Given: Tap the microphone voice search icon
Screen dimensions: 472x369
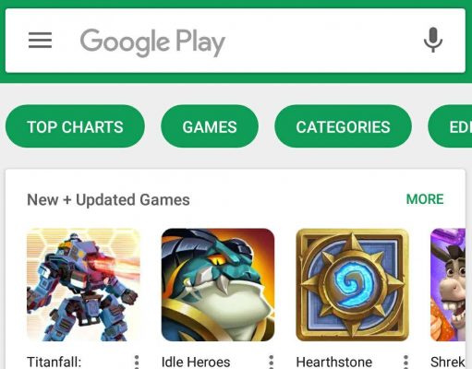Looking at the screenshot, I should click(x=433, y=40).
